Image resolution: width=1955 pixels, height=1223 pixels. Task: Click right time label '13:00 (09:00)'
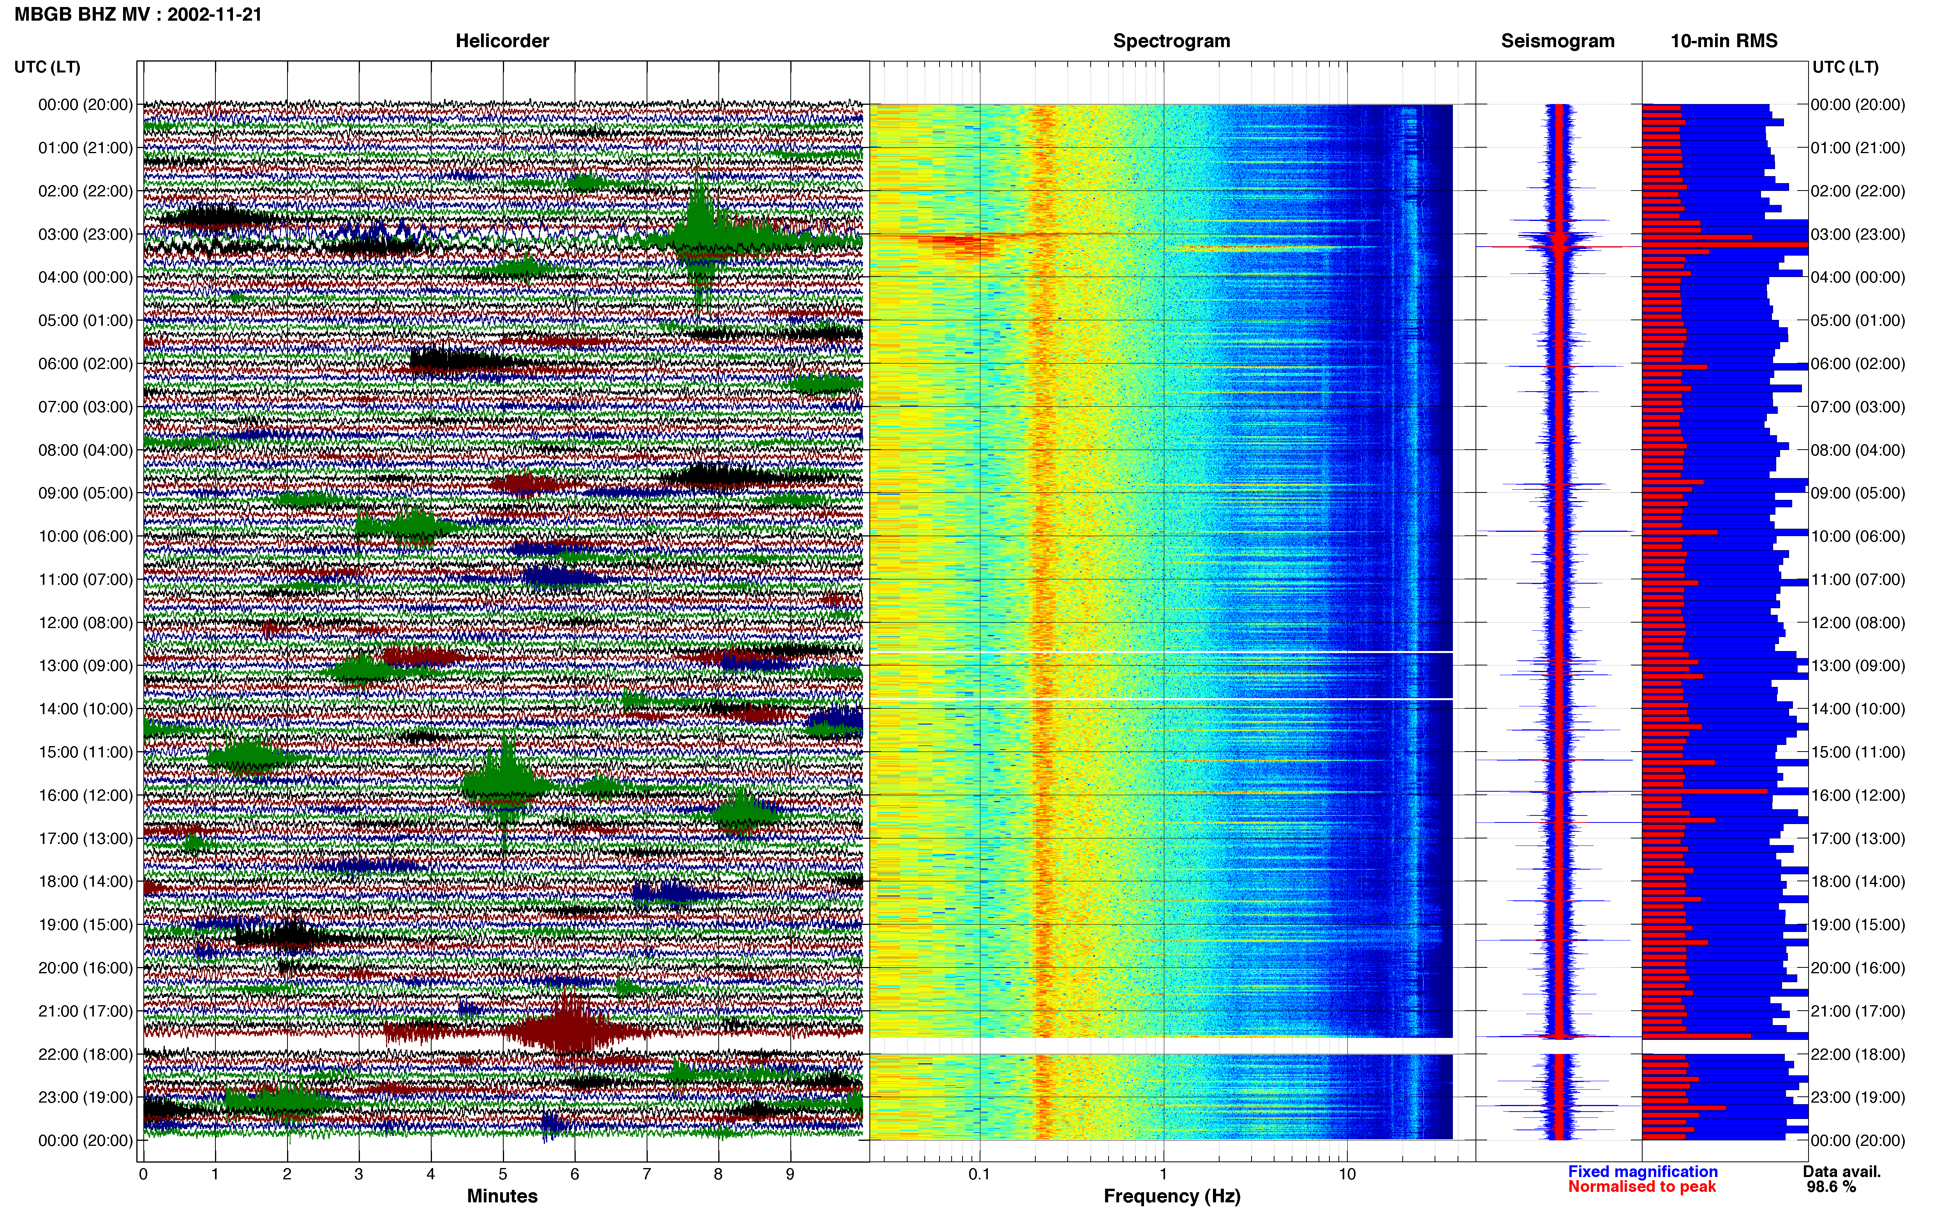tap(1858, 666)
